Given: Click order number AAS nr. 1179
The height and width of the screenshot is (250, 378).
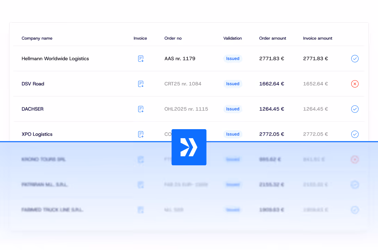Looking at the screenshot, I should click(180, 59).
